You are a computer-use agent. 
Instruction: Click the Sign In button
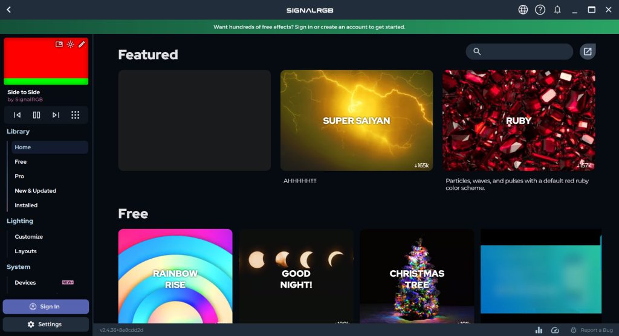click(46, 306)
